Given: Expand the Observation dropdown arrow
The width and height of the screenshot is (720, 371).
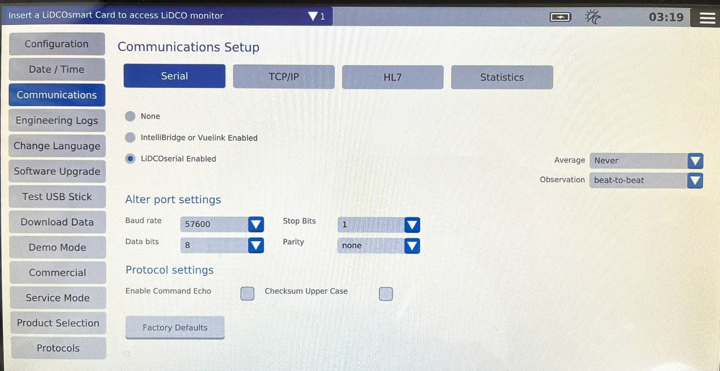Looking at the screenshot, I should point(695,181).
